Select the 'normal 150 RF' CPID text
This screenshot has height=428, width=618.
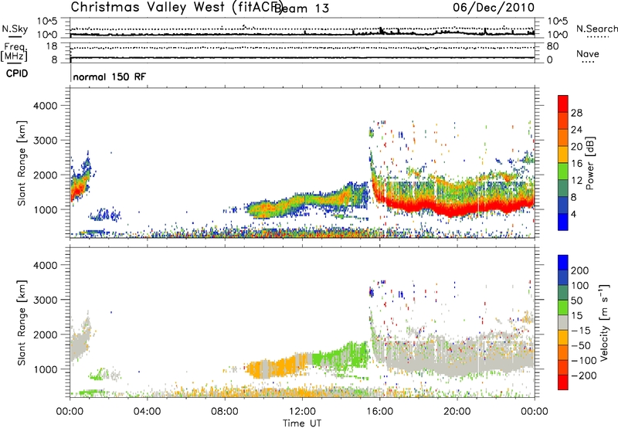coord(109,76)
